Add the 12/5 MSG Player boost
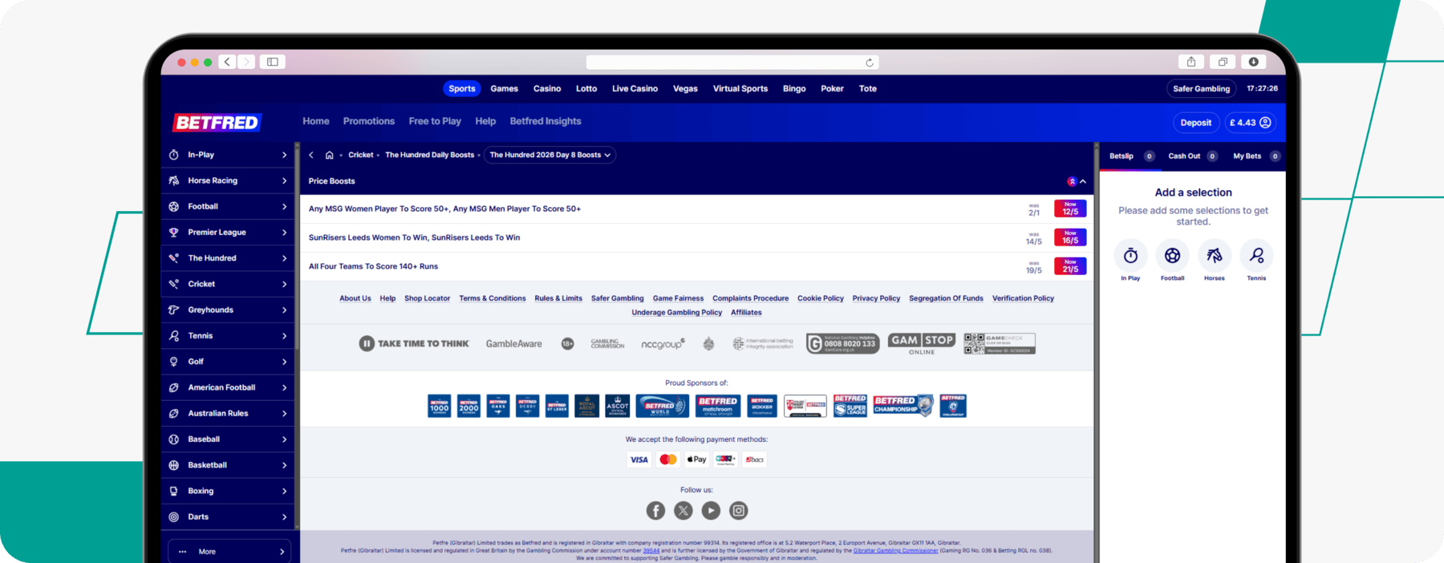 click(1070, 209)
